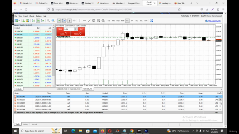Set the timeframe to D1

click(137, 21)
